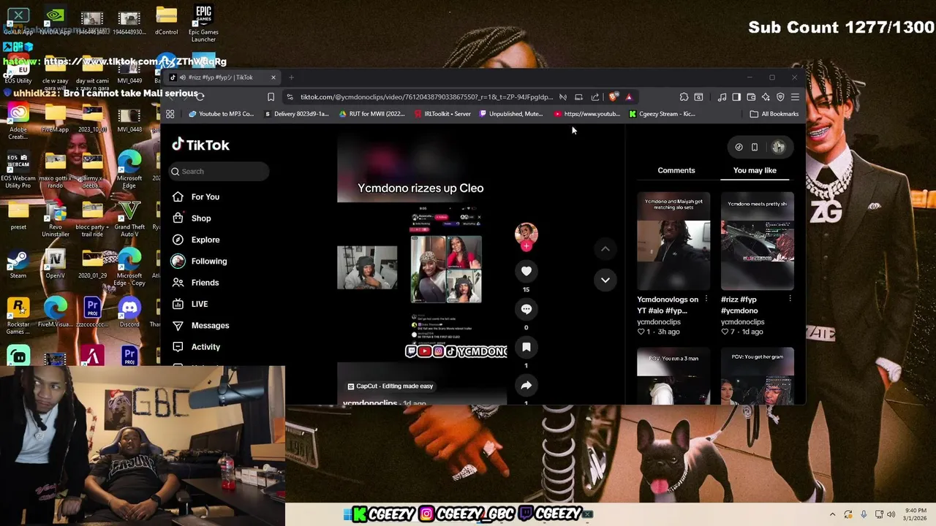Open the video's comment bubble icon
The height and width of the screenshot is (526, 936).
[526, 309]
